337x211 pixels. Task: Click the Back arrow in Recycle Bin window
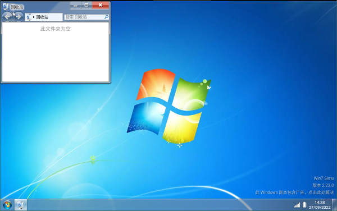(7, 17)
